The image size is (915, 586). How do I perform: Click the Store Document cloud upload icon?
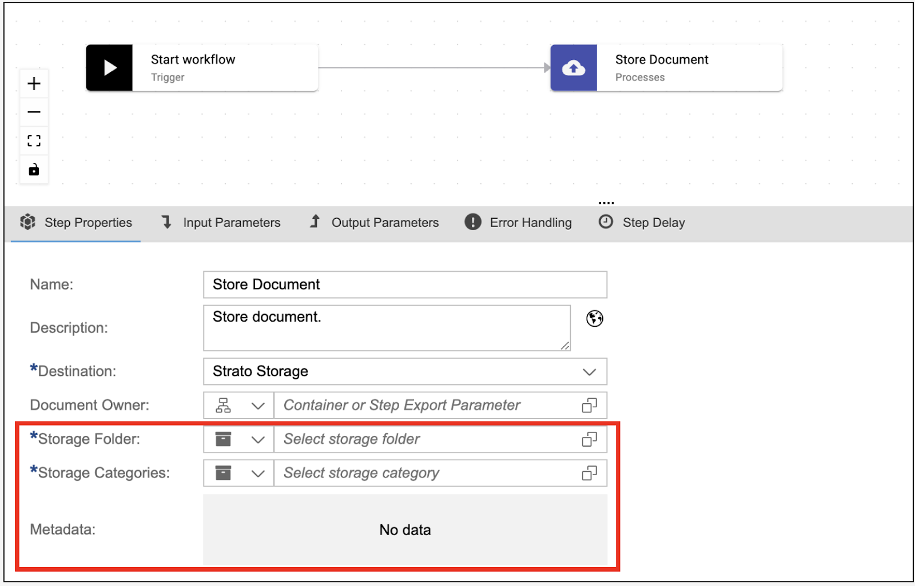point(574,68)
